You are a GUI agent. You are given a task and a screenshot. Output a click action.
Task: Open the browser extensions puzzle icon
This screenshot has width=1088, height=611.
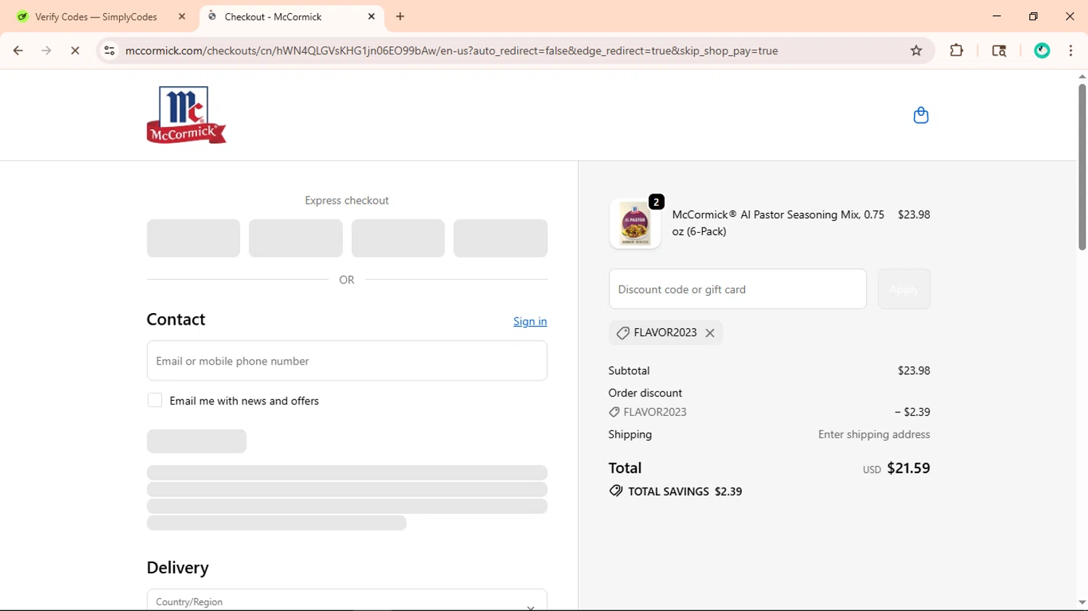[957, 51]
